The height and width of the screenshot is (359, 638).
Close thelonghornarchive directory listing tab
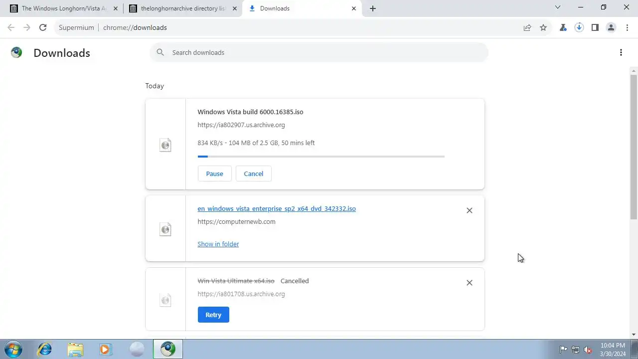[235, 8]
